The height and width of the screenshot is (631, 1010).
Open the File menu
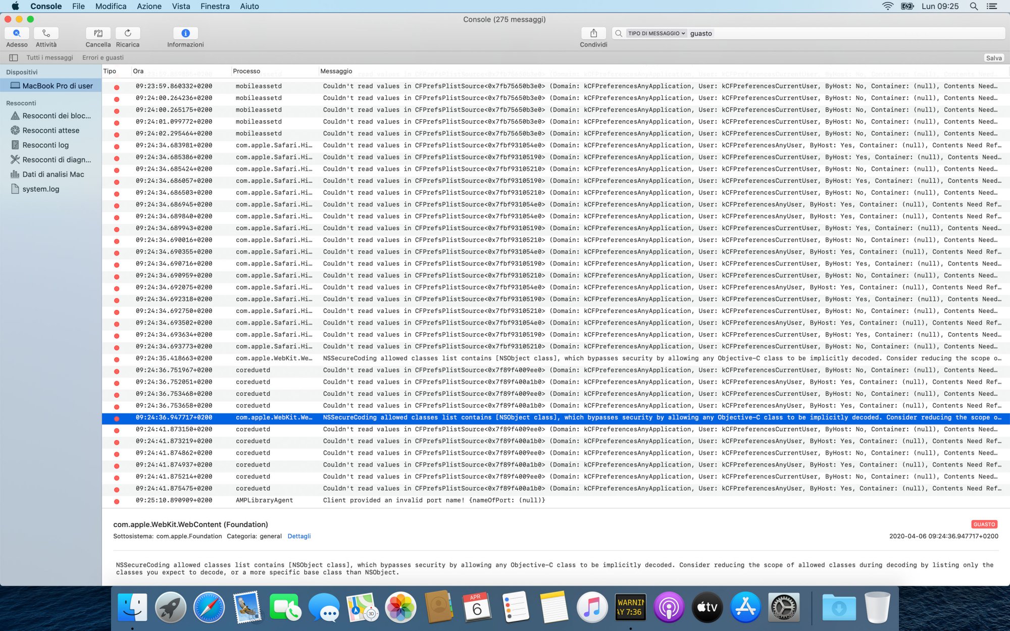[78, 6]
